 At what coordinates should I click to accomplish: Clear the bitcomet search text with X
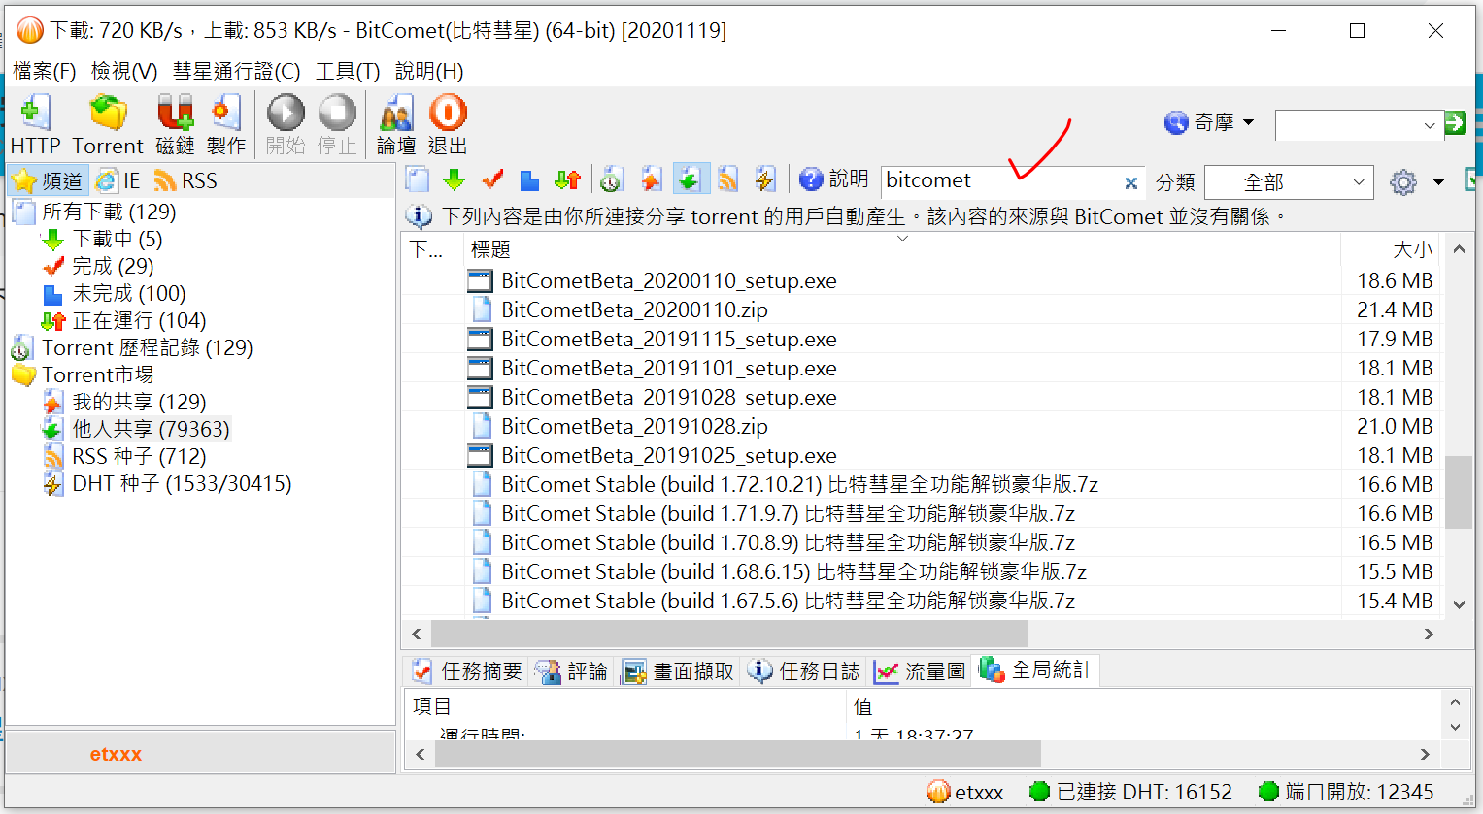(x=1130, y=182)
